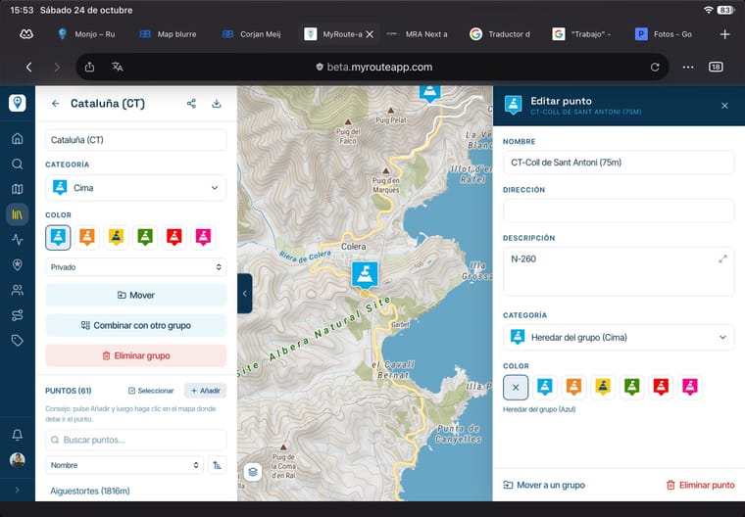Click the blue summit marker near Colera
Screen dimensions: 745x517
click(365, 275)
